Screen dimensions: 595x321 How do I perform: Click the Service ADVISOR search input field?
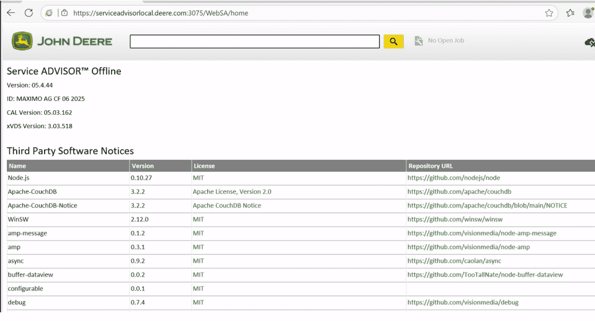(x=254, y=42)
